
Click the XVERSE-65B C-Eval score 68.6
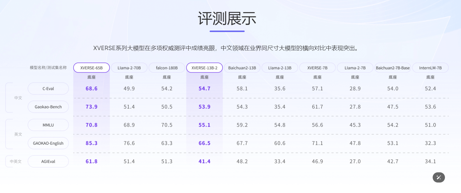click(91, 88)
